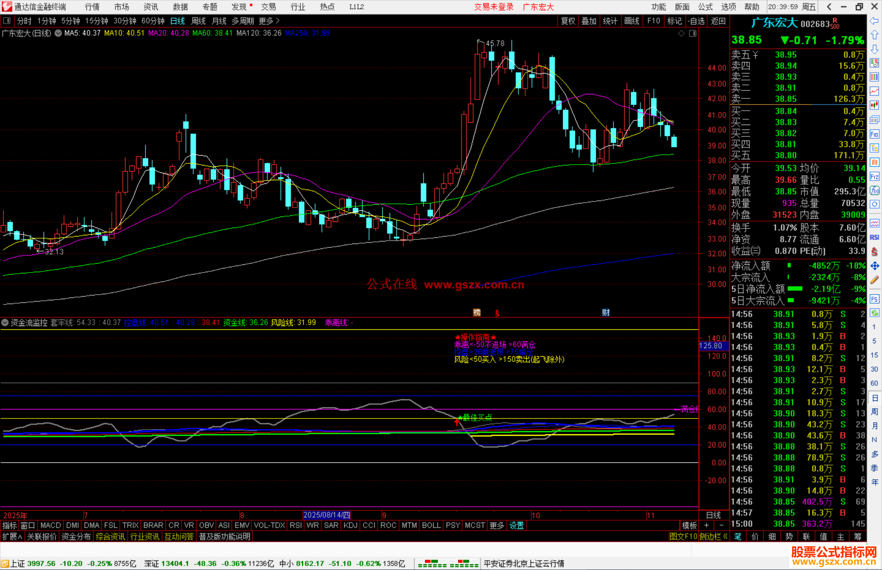The height and width of the screenshot is (570, 882).
Task: Select the pencil drawing tool icon
Action: pos(874,280)
